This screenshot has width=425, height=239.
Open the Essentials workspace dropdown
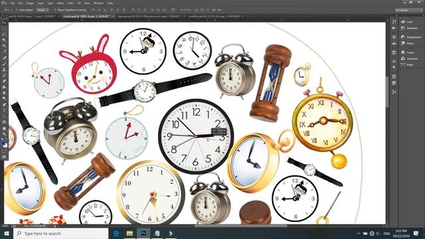click(408, 10)
